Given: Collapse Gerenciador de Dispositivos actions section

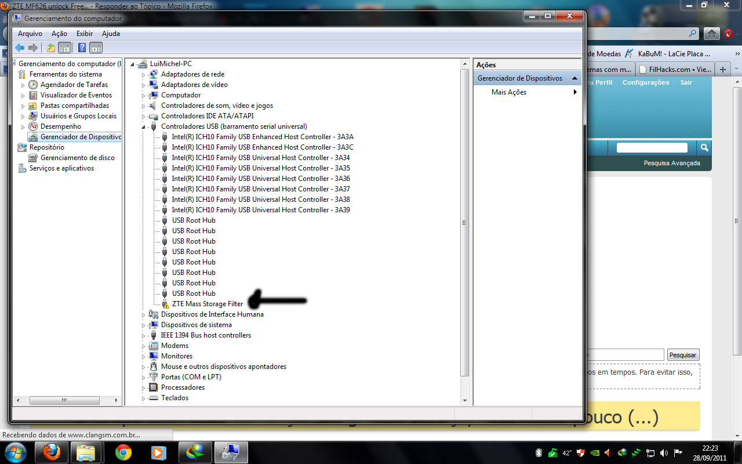Looking at the screenshot, I should pyautogui.click(x=574, y=78).
